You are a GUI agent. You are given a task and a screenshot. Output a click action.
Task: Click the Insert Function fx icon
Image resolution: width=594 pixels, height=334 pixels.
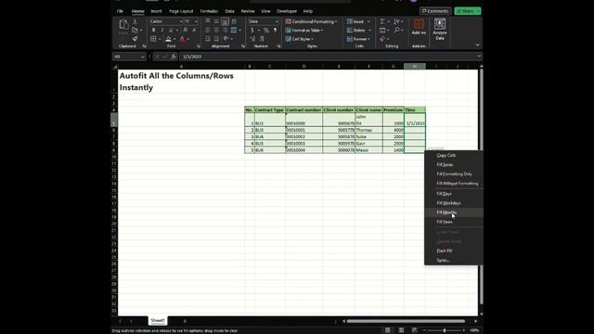pyautogui.click(x=174, y=57)
